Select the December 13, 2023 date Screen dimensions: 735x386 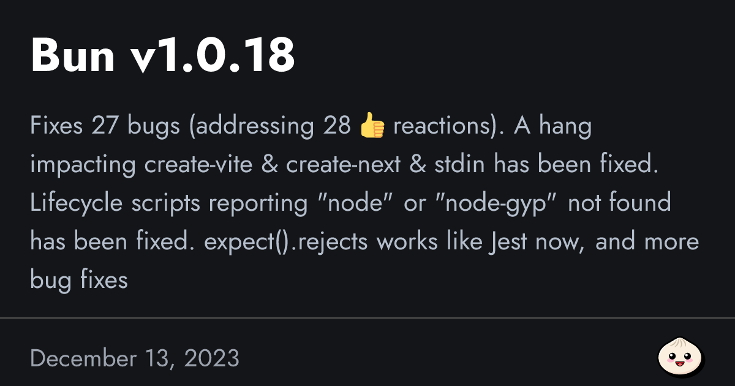135,358
